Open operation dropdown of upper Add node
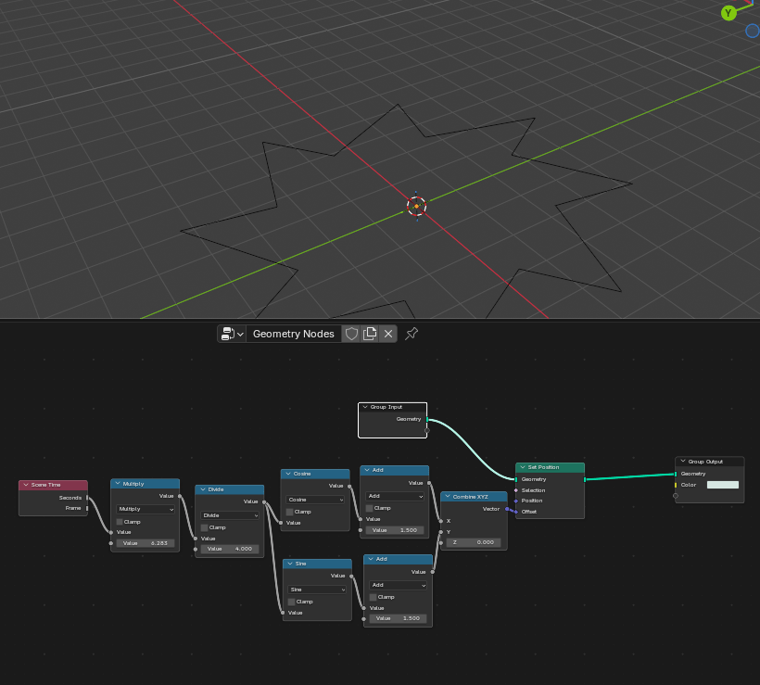Screen dimensions: 760x685 pyautogui.click(x=395, y=496)
